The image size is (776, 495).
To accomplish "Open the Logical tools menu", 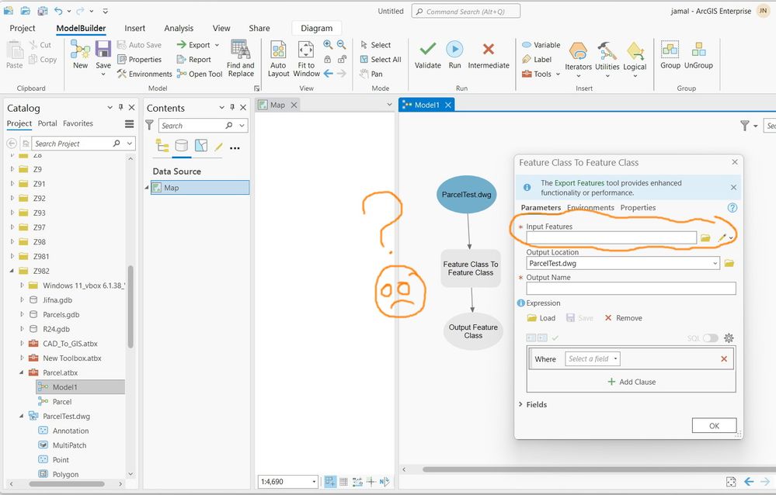I will point(635,59).
